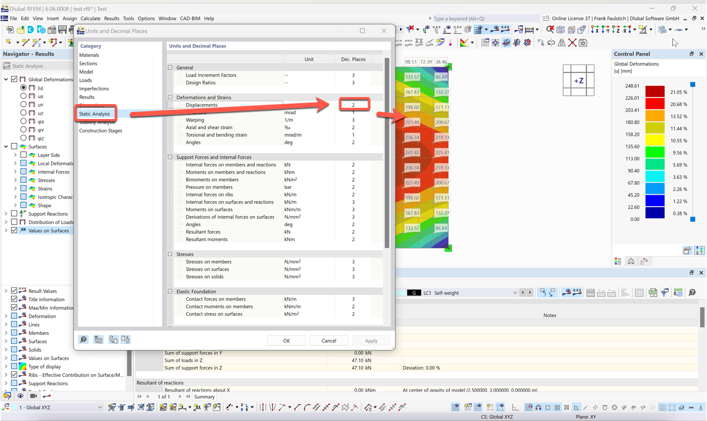Select the ux deformation radio button
The image size is (707, 421).
point(23,96)
